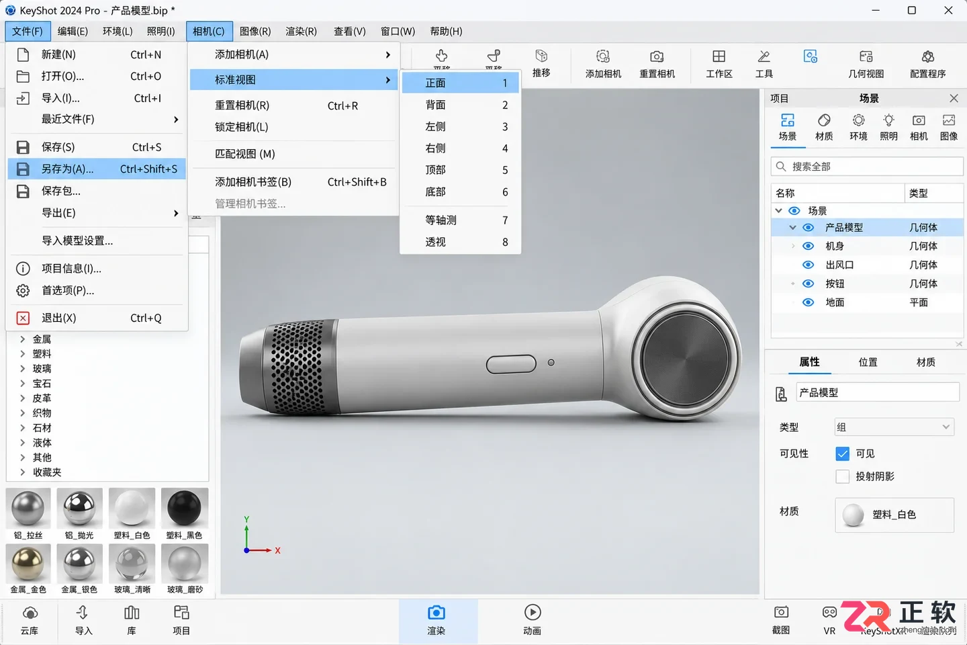Close the 项目 panel

coord(954,98)
